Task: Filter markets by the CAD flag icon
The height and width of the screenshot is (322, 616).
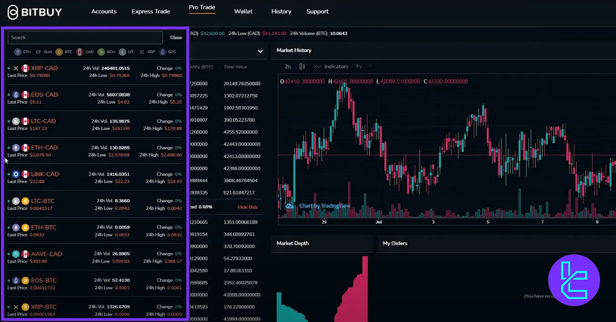Action: tap(80, 52)
